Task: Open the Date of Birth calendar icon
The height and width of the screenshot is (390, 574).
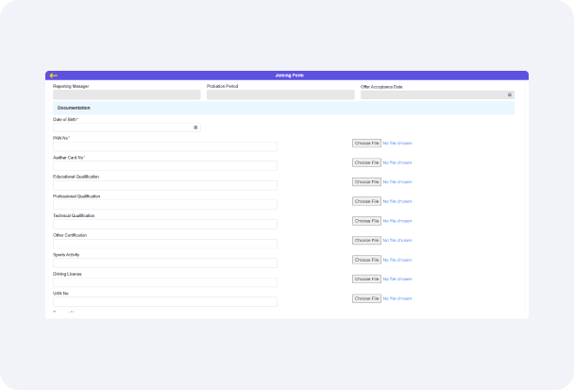Action: coord(195,127)
